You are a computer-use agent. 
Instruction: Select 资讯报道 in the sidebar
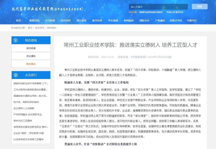[31, 48]
